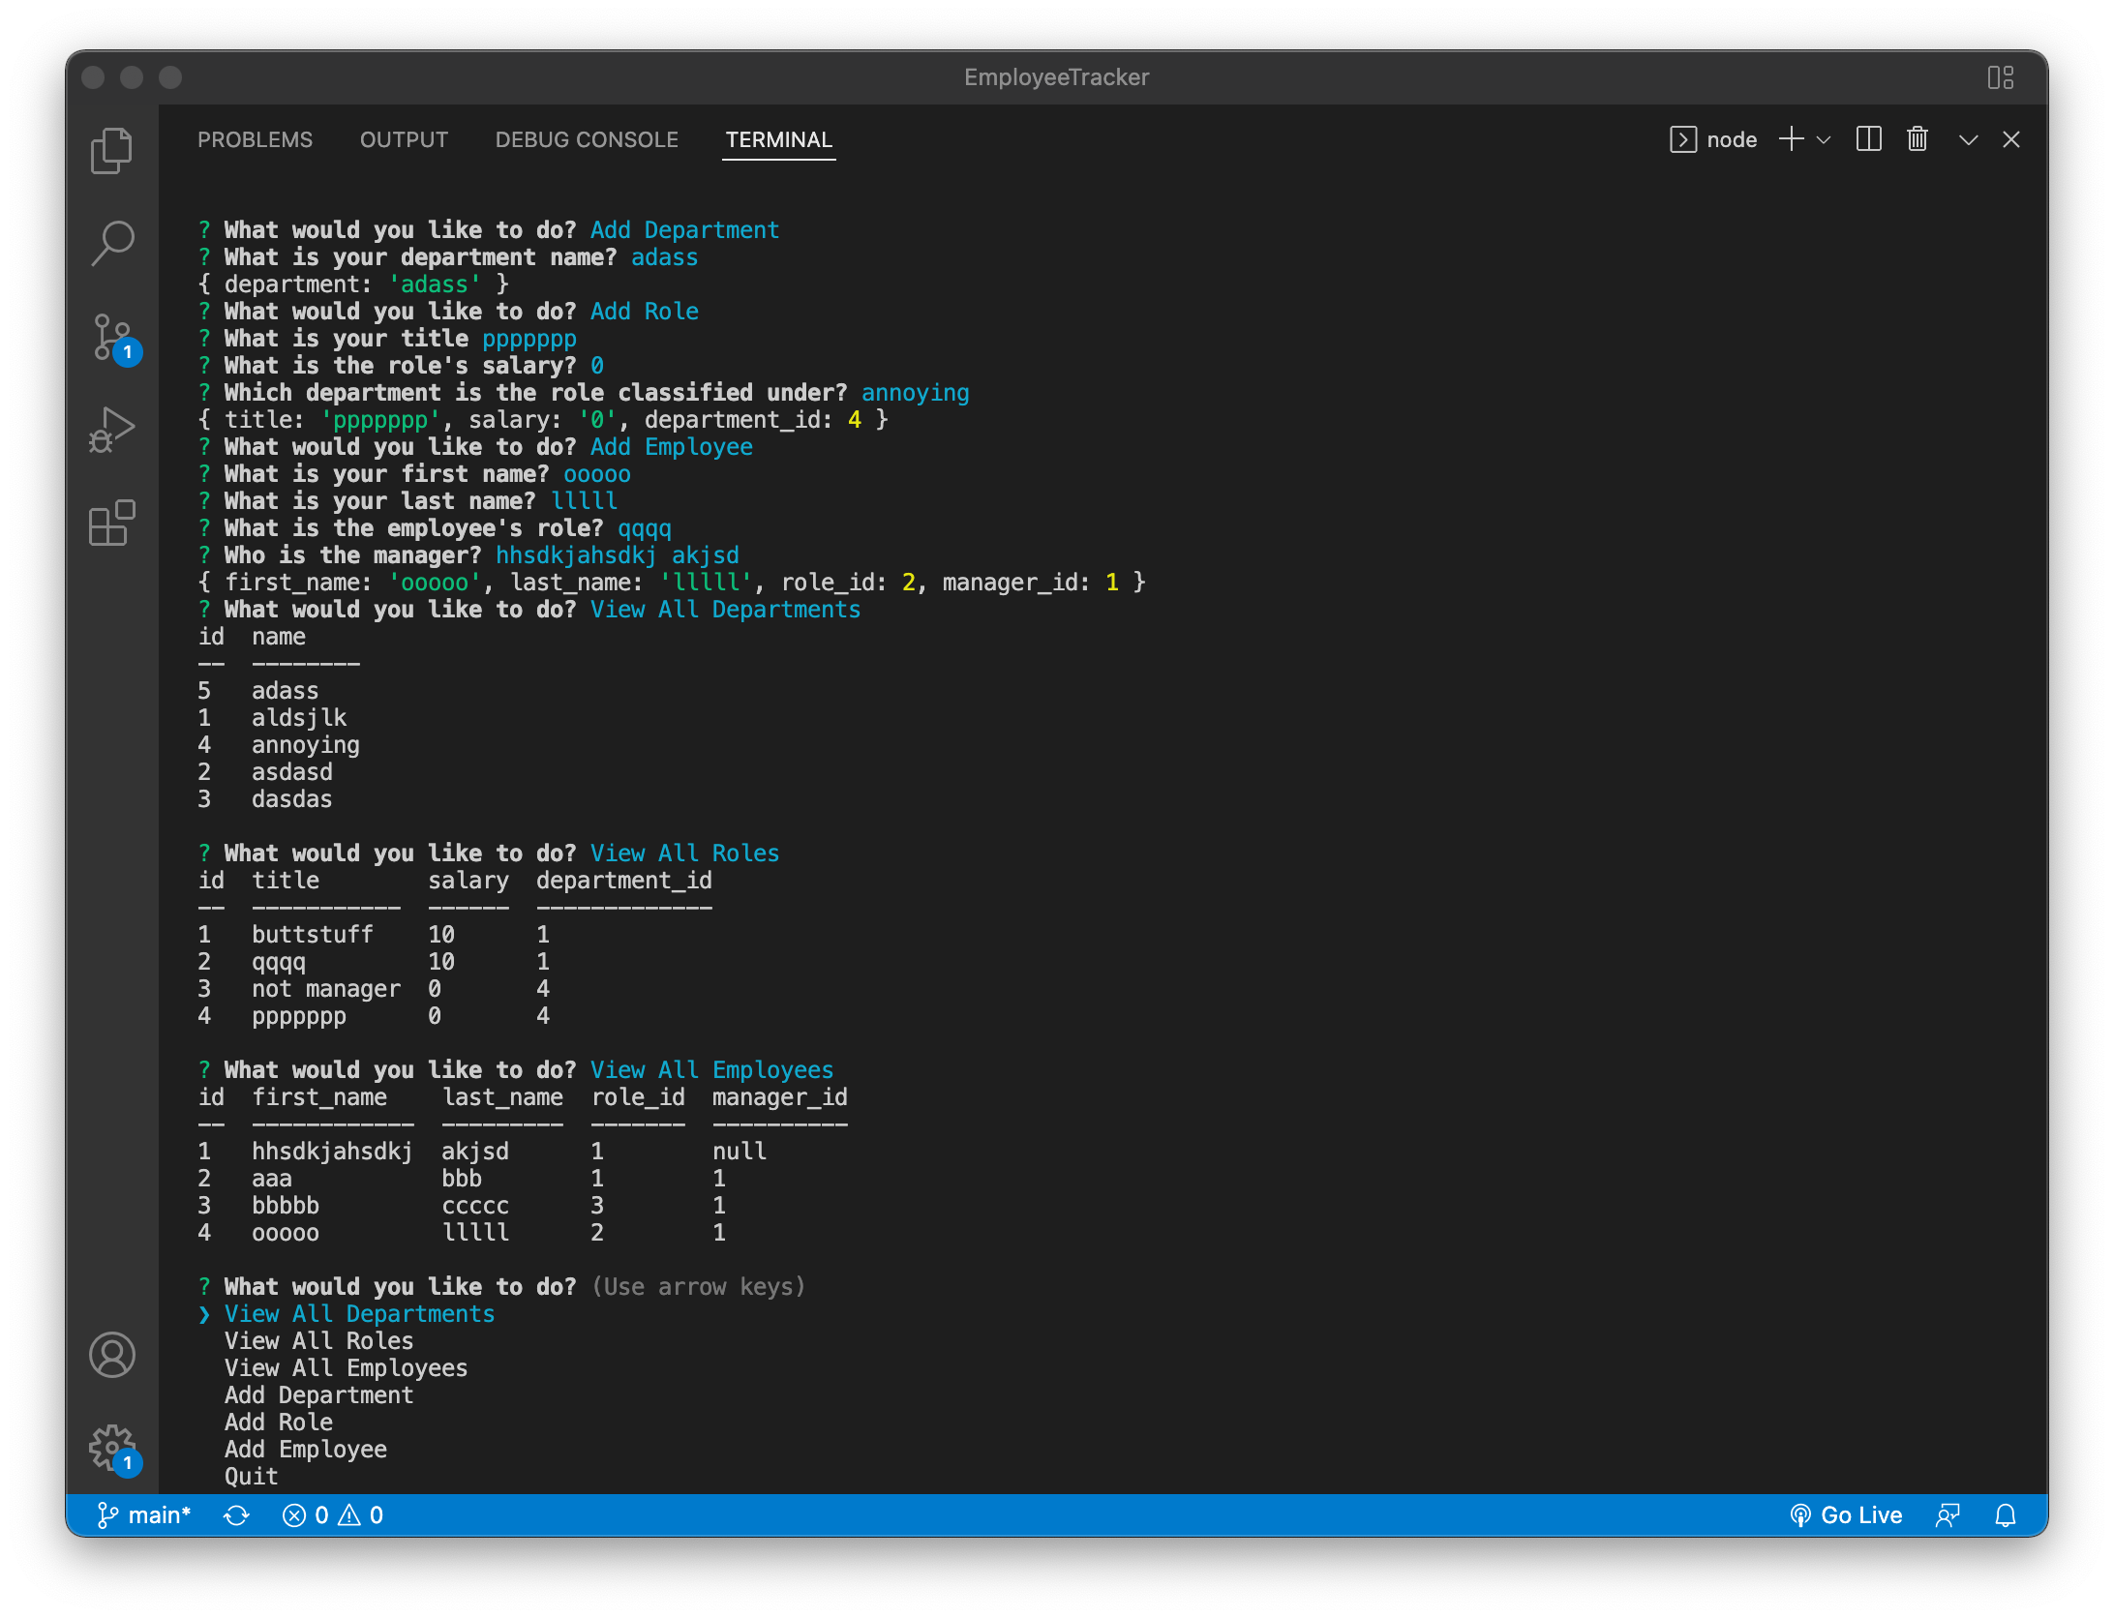The image size is (2114, 1618).
Task: Open notifications from the bell icon
Action: [2007, 1514]
